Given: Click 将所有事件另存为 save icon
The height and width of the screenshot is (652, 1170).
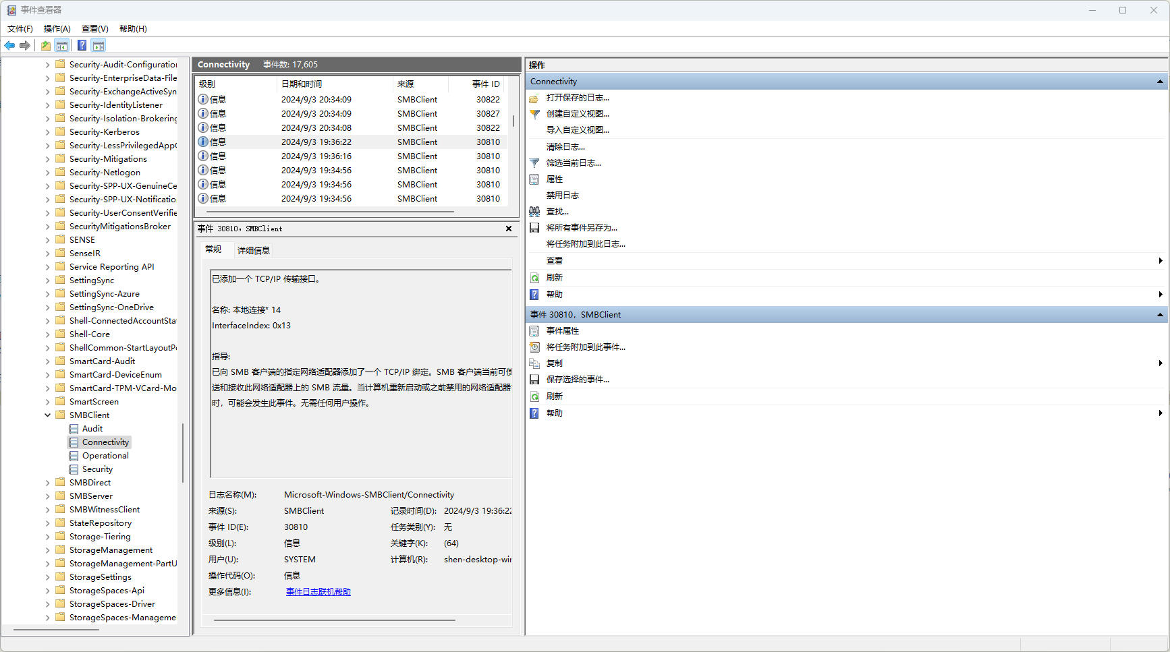Looking at the screenshot, I should click(x=534, y=228).
